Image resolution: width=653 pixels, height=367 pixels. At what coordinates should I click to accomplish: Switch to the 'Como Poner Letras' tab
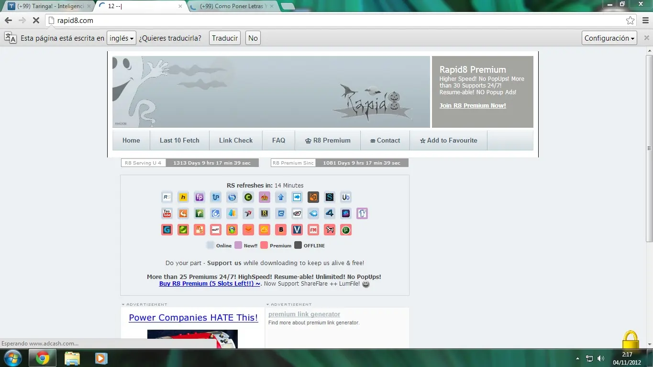(233, 6)
